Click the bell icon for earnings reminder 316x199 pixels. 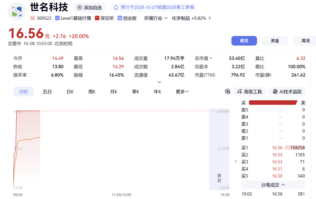116,7
